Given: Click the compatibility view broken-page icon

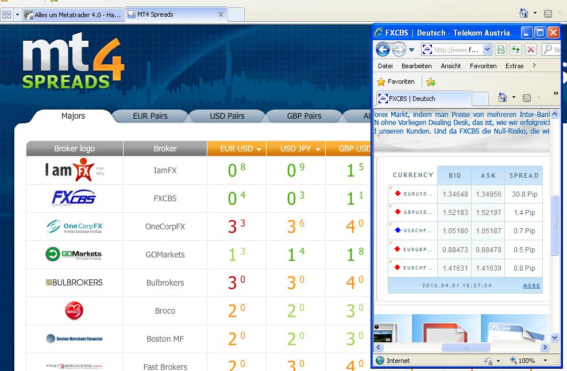Looking at the screenshot, I should pos(501,50).
